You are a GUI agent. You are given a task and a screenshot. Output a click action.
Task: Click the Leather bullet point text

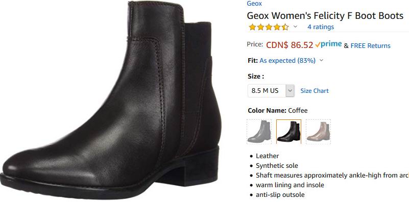click(x=268, y=156)
